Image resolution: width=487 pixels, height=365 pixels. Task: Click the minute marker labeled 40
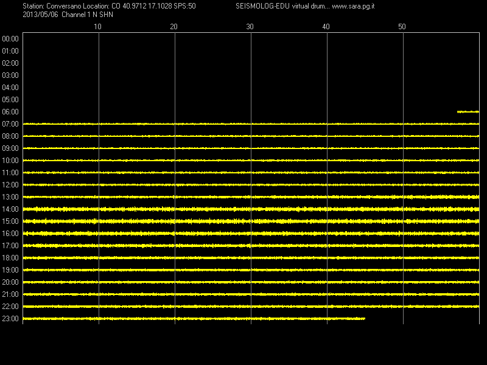pyautogui.click(x=326, y=27)
